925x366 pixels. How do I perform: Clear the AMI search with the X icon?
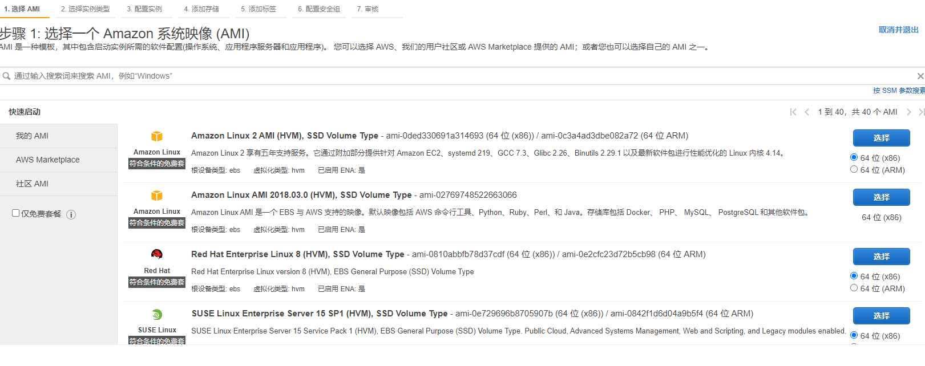coord(920,76)
